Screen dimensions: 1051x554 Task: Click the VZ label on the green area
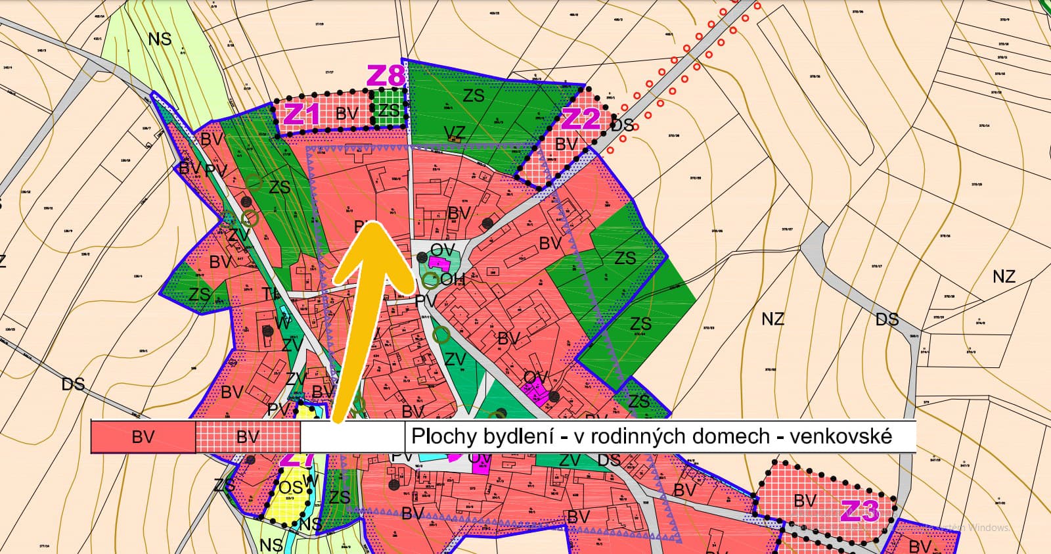point(454,133)
